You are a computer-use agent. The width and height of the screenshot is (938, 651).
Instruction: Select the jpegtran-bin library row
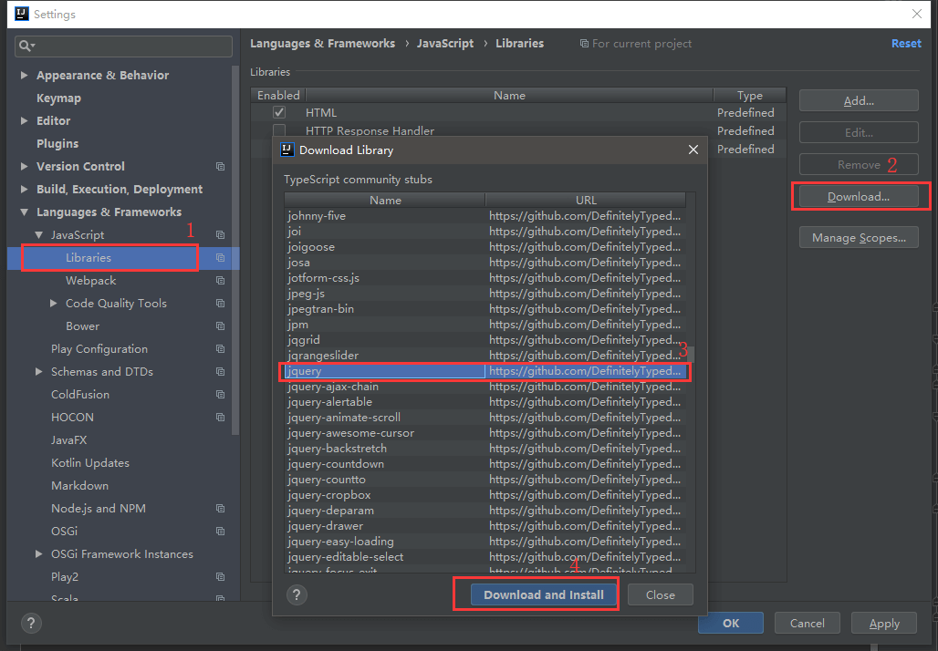[x=485, y=308]
